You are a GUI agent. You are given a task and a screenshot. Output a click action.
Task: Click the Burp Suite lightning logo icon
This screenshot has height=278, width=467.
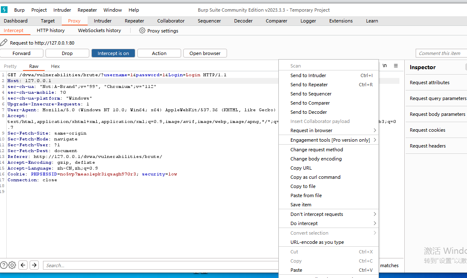4,10
